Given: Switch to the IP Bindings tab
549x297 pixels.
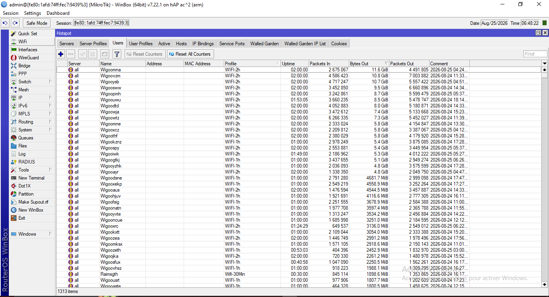Looking at the screenshot, I should pos(203,44).
